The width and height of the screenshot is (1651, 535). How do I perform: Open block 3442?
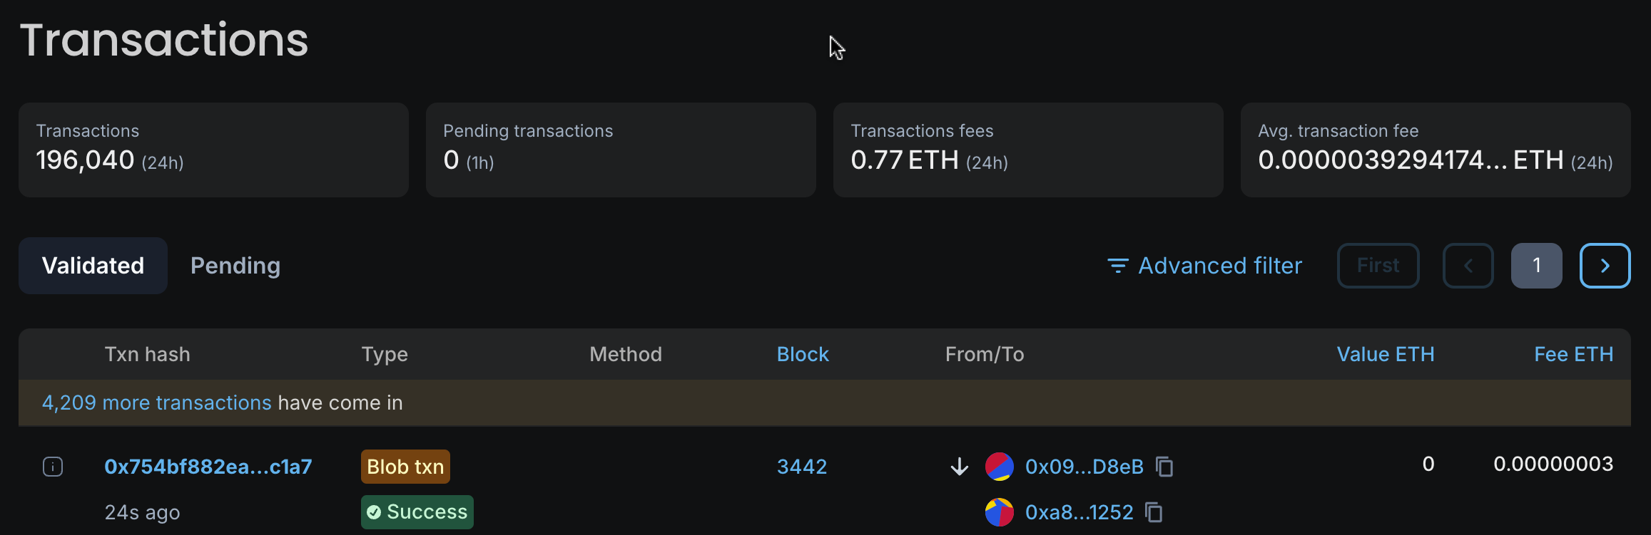tap(802, 467)
